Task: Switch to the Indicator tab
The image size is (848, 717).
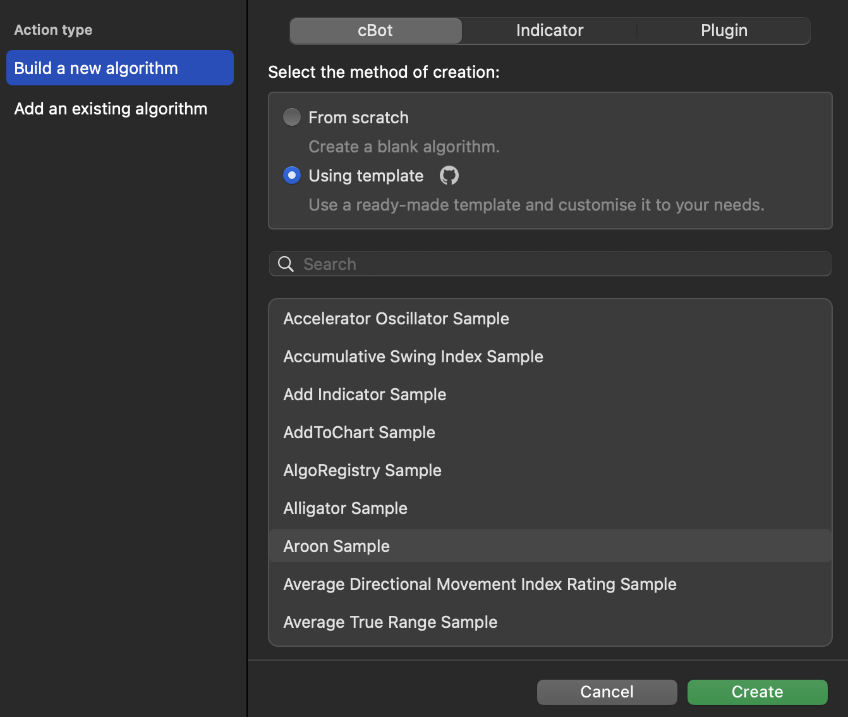Action: coord(549,31)
